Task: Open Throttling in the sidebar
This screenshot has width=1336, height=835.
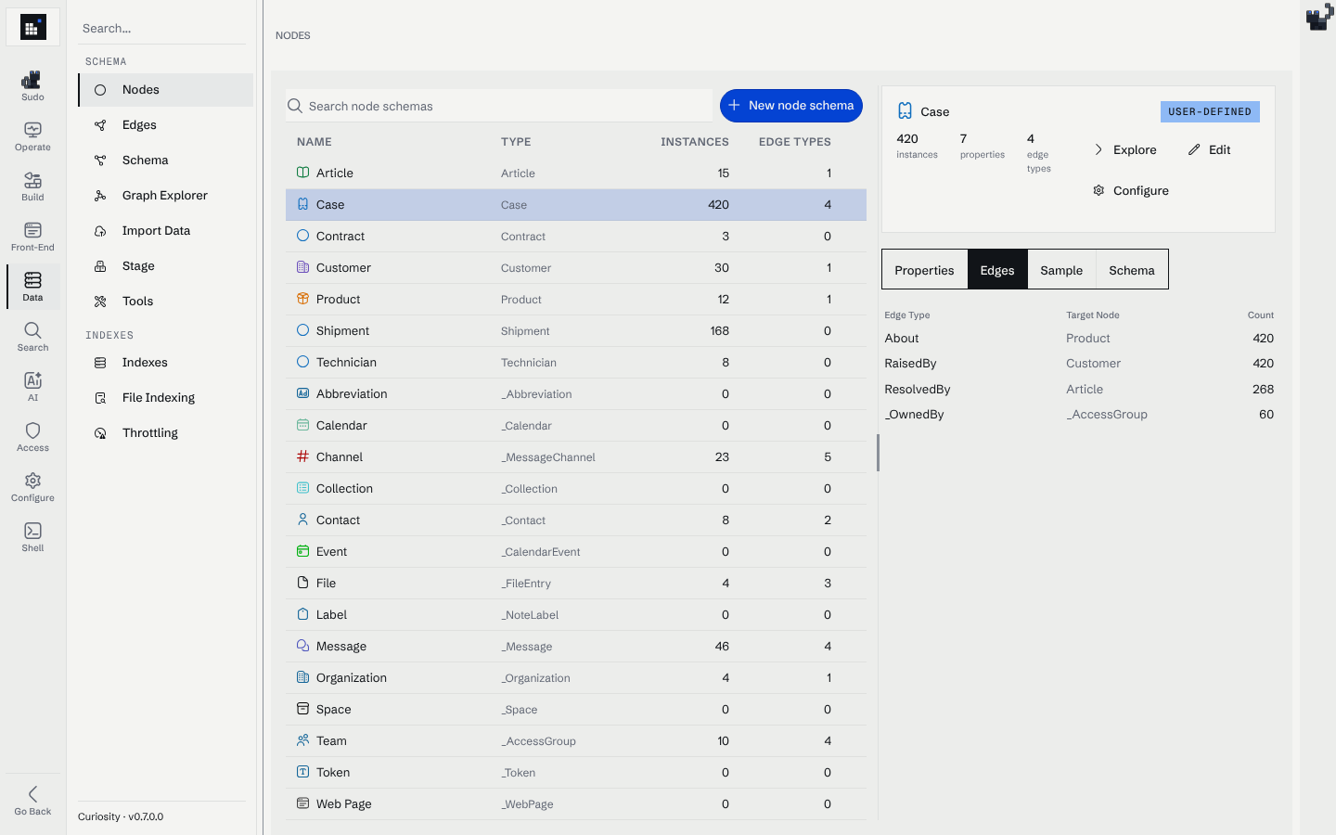Action: click(x=165, y=433)
